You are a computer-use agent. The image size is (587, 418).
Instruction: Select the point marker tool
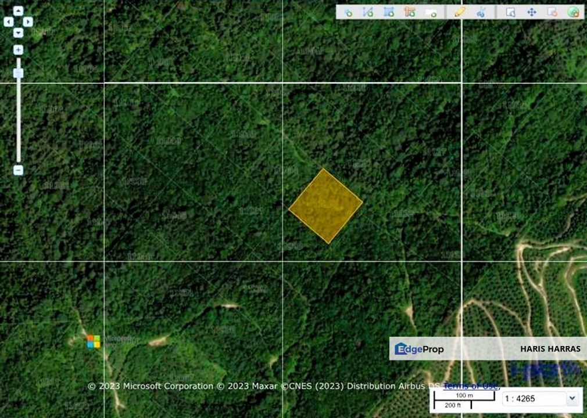click(348, 13)
